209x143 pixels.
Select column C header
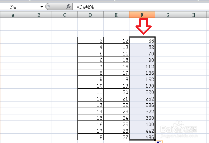click(x=65, y=15)
